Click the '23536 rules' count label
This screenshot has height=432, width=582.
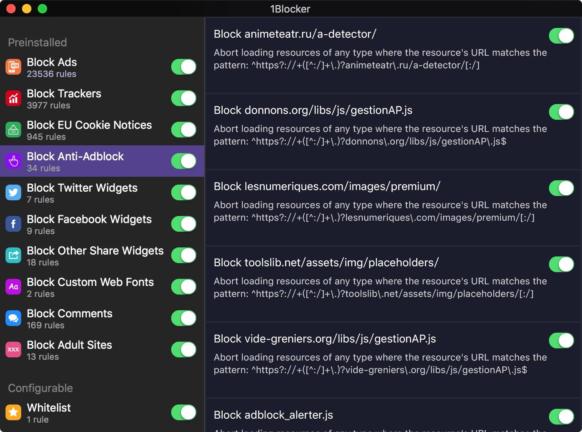click(x=51, y=74)
